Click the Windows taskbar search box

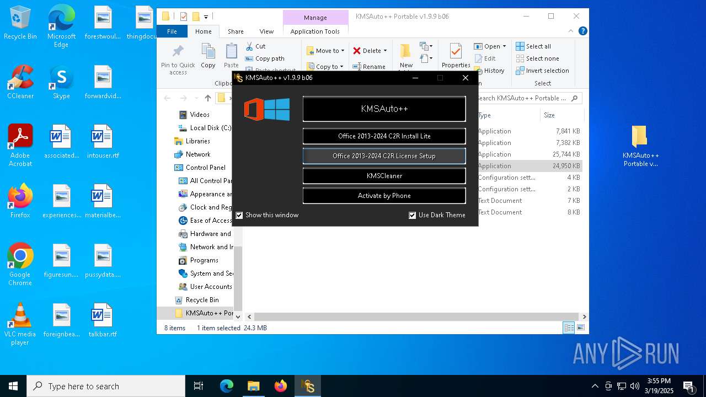pyautogui.click(x=106, y=386)
